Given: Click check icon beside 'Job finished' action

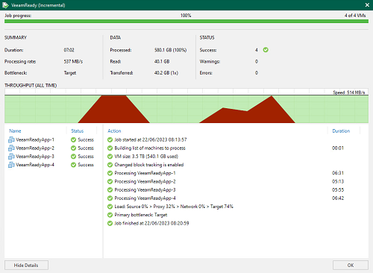Looking at the screenshot, I should 110,223.
